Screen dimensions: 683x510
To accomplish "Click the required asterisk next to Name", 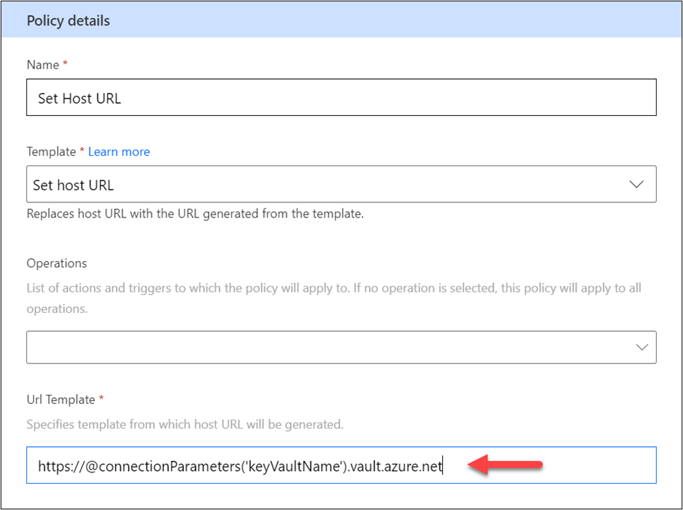I will 65,65.
